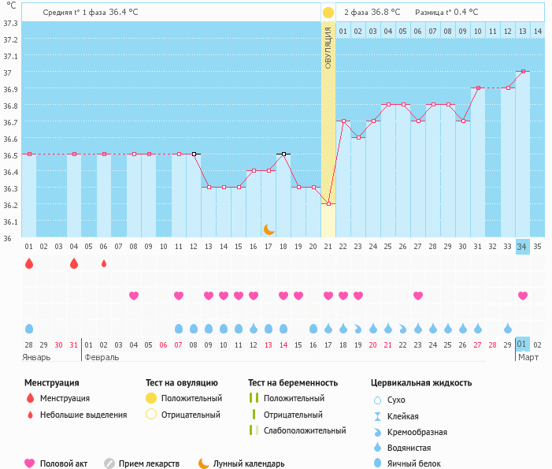Click the Февраль month label
This screenshot has height=469, width=552.
(102, 357)
